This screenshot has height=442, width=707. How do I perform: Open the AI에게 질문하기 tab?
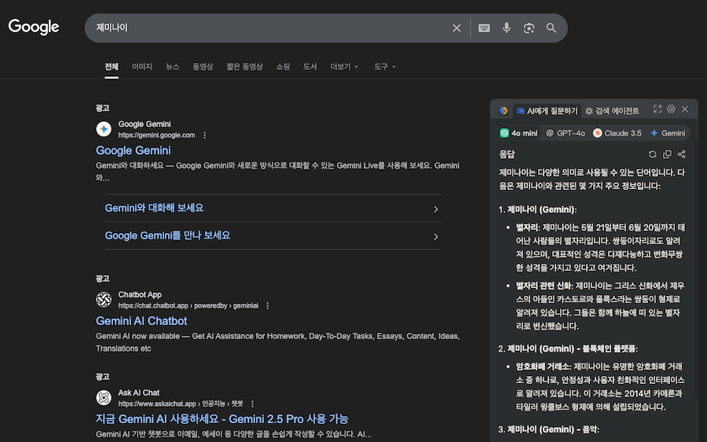[547, 111]
